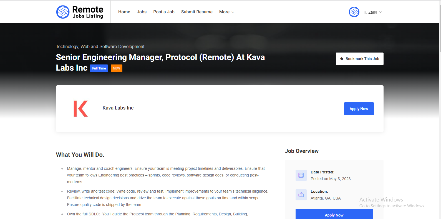Click the 'Location:' label
This screenshot has width=441, height=219.
pyautogui.click(x=319, y=191)
